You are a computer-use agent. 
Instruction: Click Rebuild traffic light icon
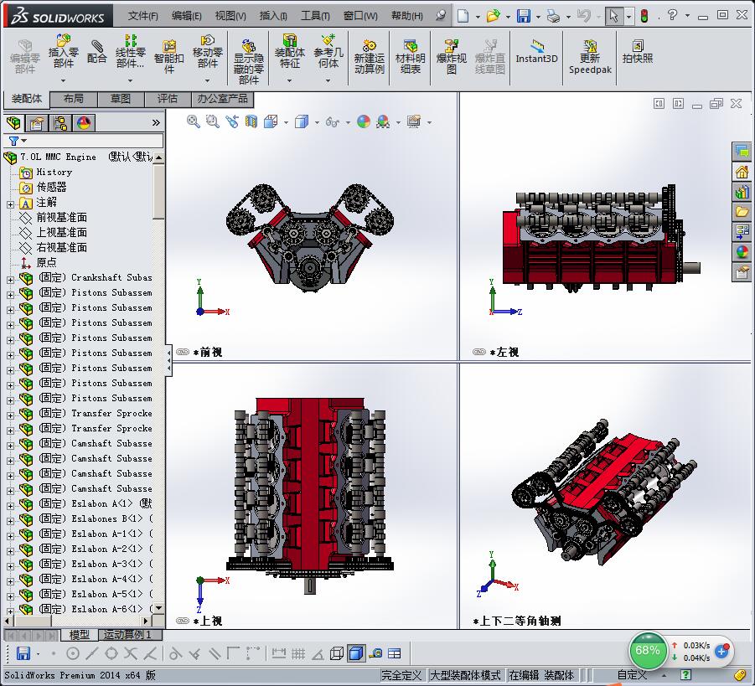click(644, 16)
